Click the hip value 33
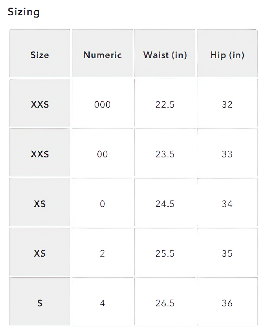This screenshot has height=327, width=264. pyautogui.click(x=227, y=154)
